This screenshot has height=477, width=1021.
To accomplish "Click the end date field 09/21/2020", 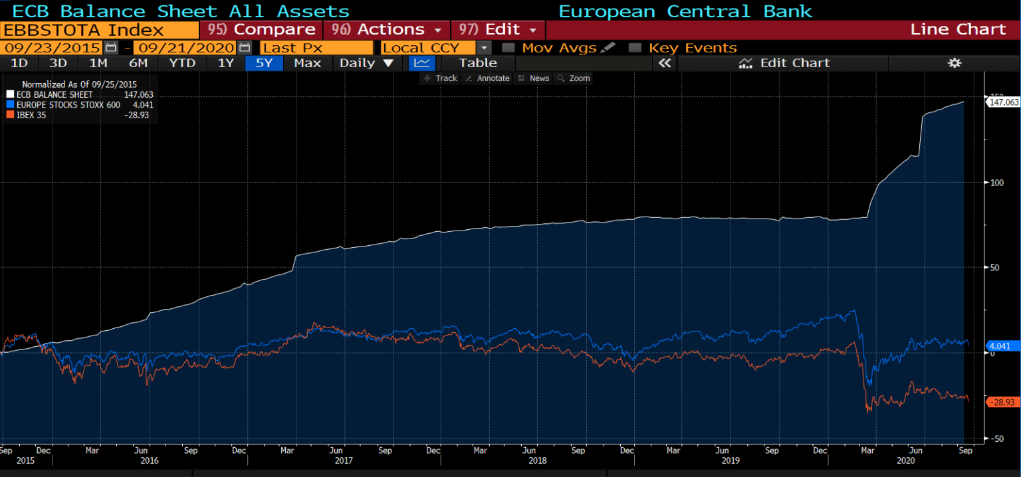I will pos(185,48).
